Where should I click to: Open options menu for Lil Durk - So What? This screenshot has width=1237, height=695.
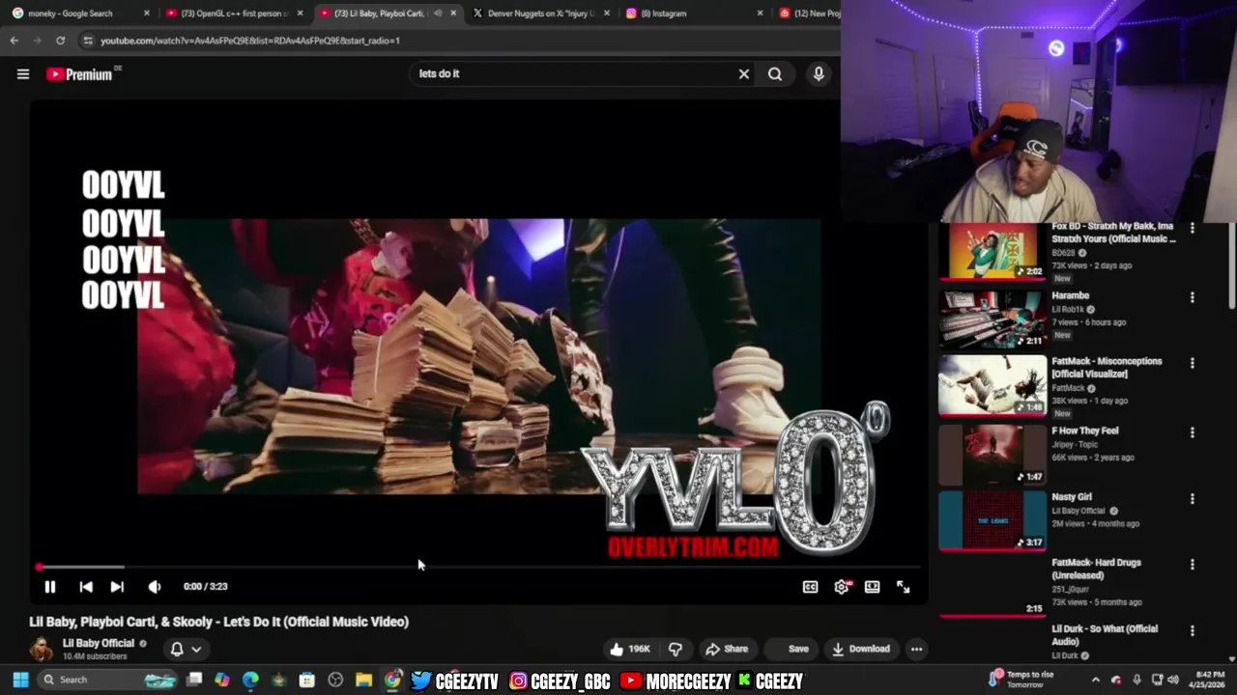(1193, 630)
